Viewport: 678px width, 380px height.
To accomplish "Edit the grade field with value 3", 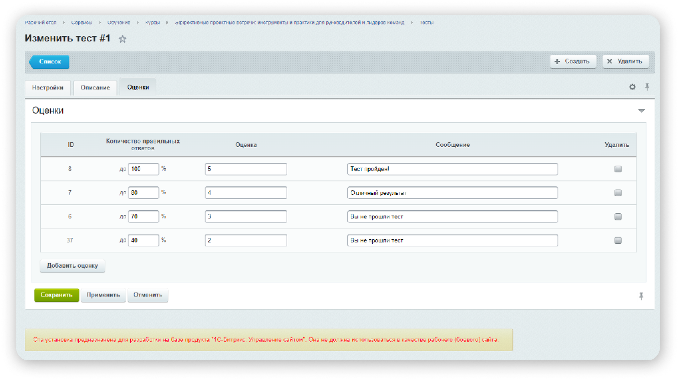I will (246, 217).
